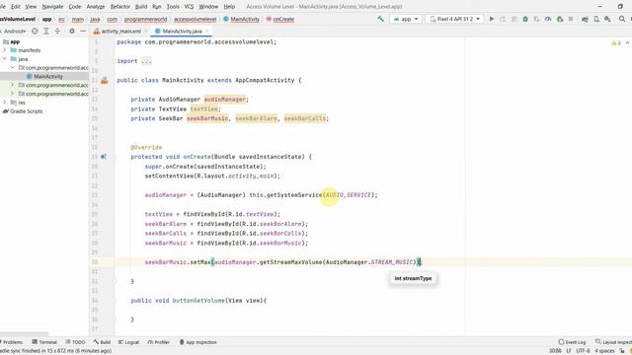The width and height of the screenshot is (632, 355).
Task: Click Attach Debugger to Android Process icon
Action: click(x=560, y=19)
